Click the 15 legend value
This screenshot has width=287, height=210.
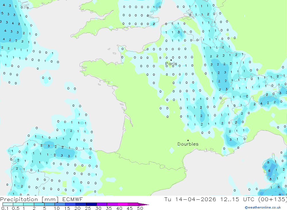coord(67,208)
